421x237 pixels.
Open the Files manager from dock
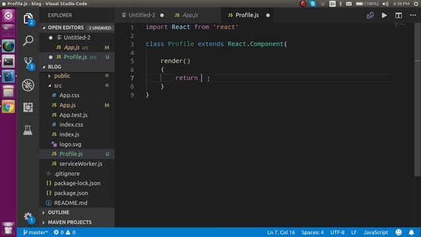click(x=9, y=92)
